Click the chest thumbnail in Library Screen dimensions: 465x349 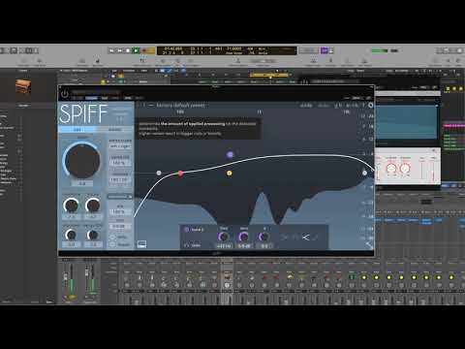click(x=23, y=87)
